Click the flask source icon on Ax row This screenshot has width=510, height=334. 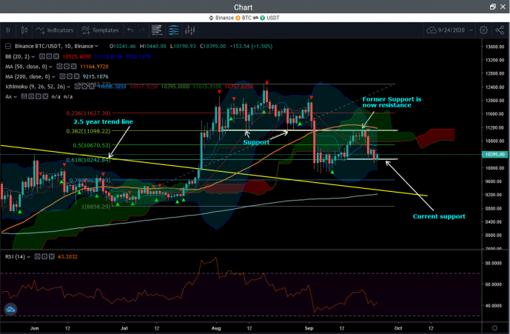[x=24, y=97]
